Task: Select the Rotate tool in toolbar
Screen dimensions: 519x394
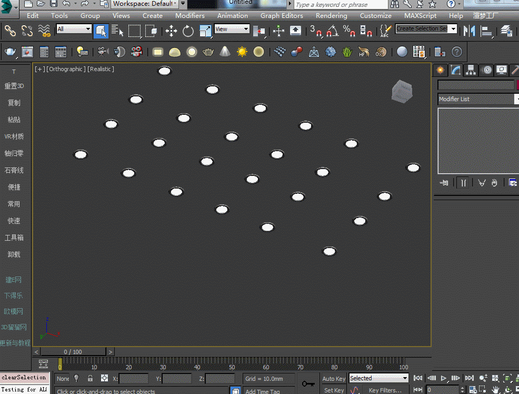Action: point(188,31)
